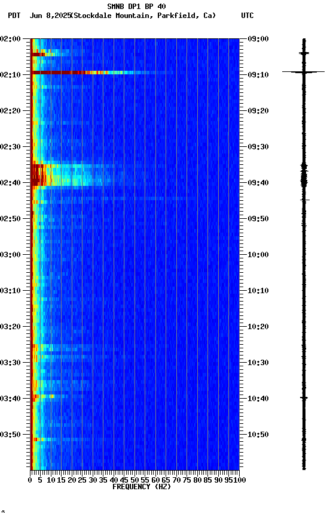Click the UTC time label 10:50
Image resolution: width=330 pixels, height=518 pixels.
[x=258, y=435]
